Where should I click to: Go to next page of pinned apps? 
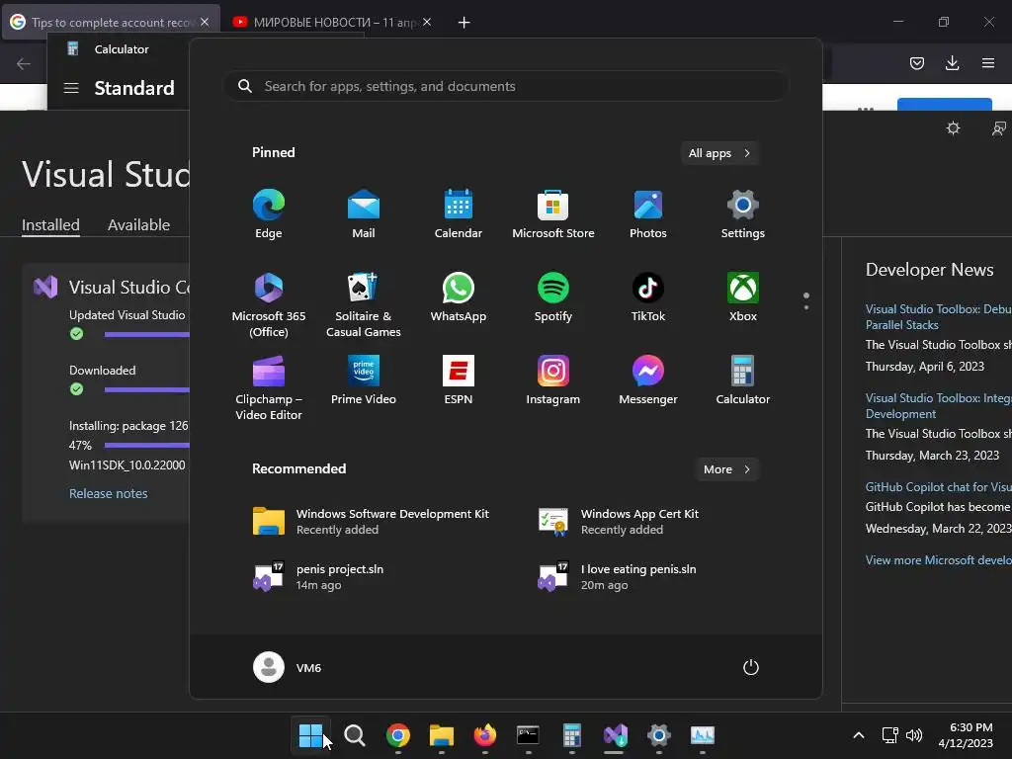(806, 307)
